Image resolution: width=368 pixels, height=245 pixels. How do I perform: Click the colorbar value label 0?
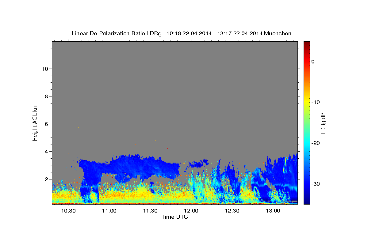[313, 62]
